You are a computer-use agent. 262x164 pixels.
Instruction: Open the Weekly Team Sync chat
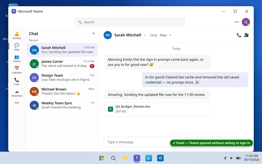[x=62, y=105]
